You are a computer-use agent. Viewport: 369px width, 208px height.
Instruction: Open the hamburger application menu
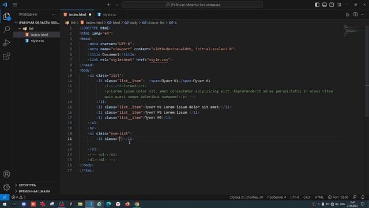click(15, 5)
